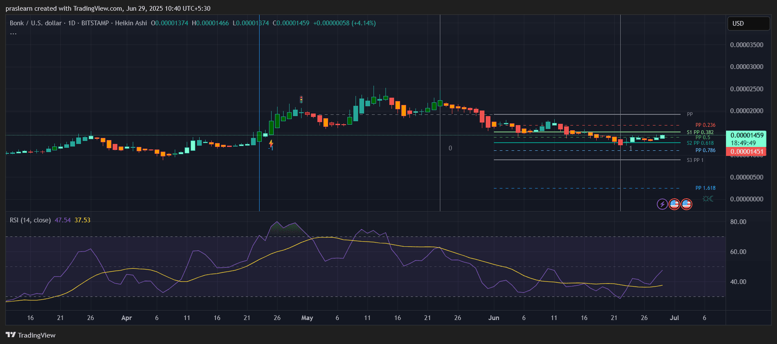This screenshot has height=344, width=777.
Task: Click the S1 PP 0.382 level label
Action: click(700, 132)
